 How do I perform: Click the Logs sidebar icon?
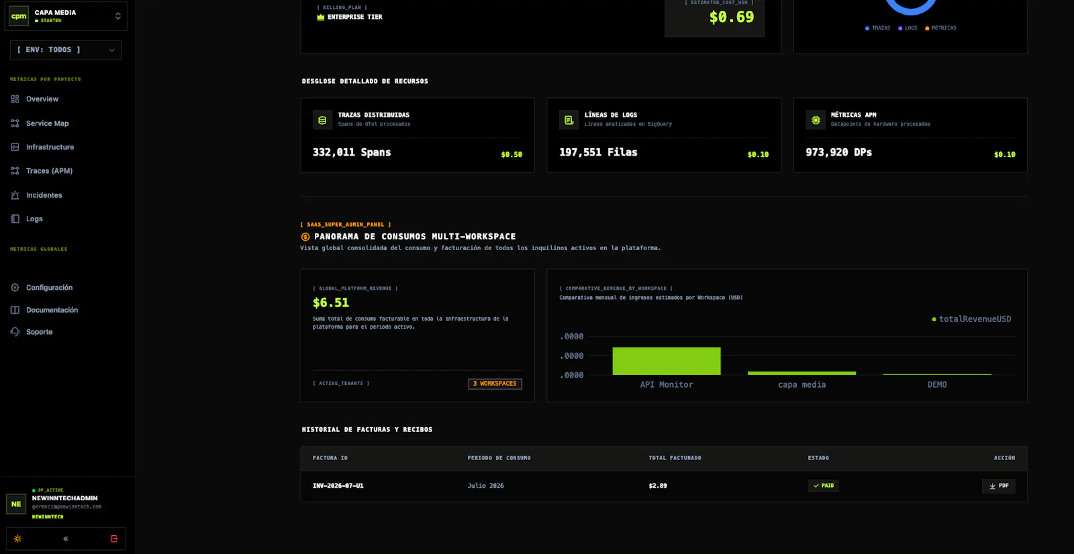15,219
